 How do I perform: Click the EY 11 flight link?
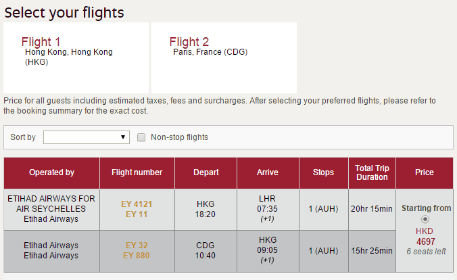pyautogui.click(x=137, y=214)
